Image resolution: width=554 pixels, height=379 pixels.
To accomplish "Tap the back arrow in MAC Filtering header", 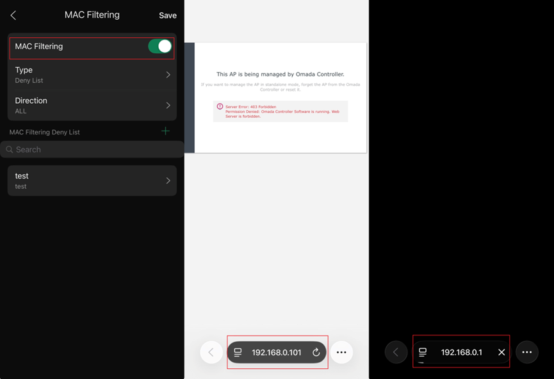I will pyautogui.click(x=13, y=15).
